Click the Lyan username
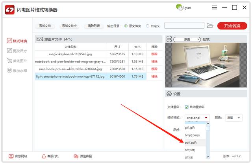 187,8
